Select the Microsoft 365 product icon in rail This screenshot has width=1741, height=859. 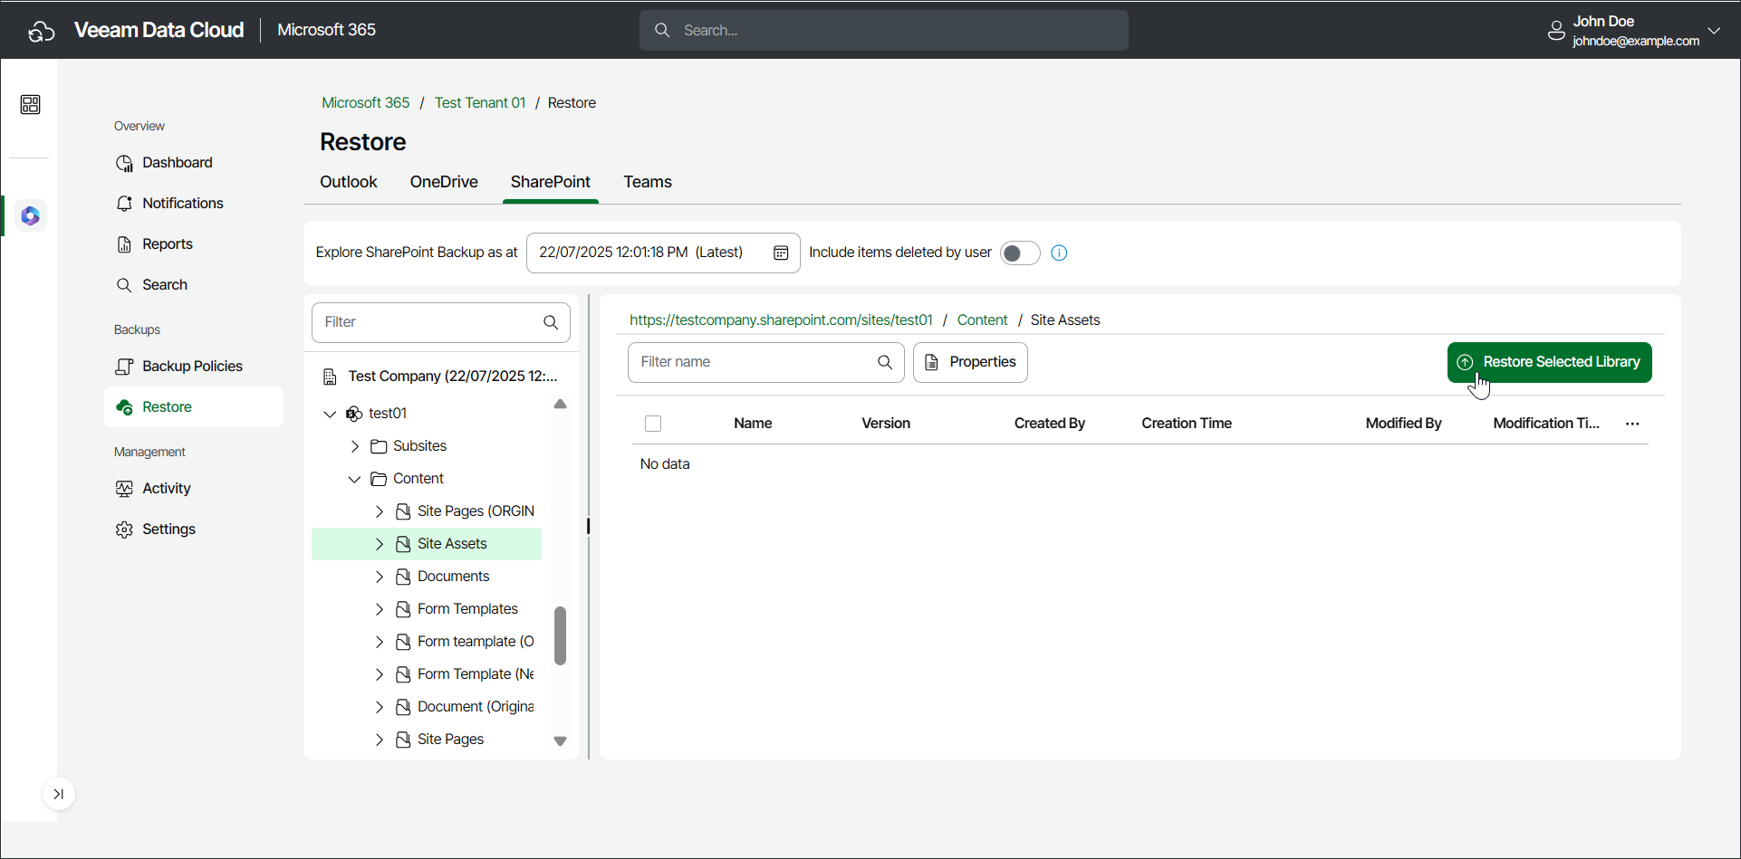point(31,215)
